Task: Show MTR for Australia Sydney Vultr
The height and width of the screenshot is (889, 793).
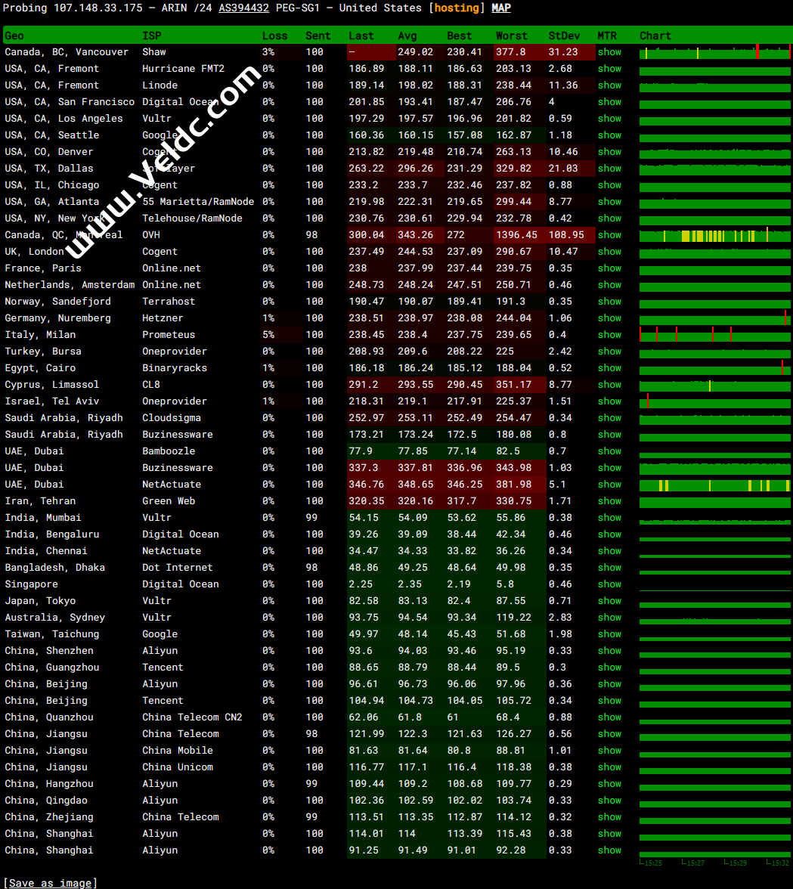Action: (609, 618)
